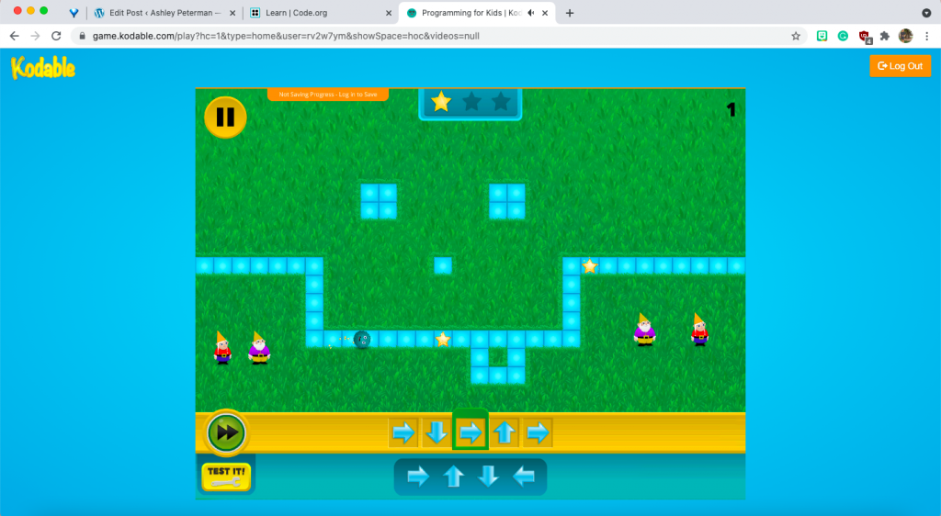The height and width of the screenshot is (516, 941).
Task: Select the down arrow in the command sequence
Action: click(436, 432)
